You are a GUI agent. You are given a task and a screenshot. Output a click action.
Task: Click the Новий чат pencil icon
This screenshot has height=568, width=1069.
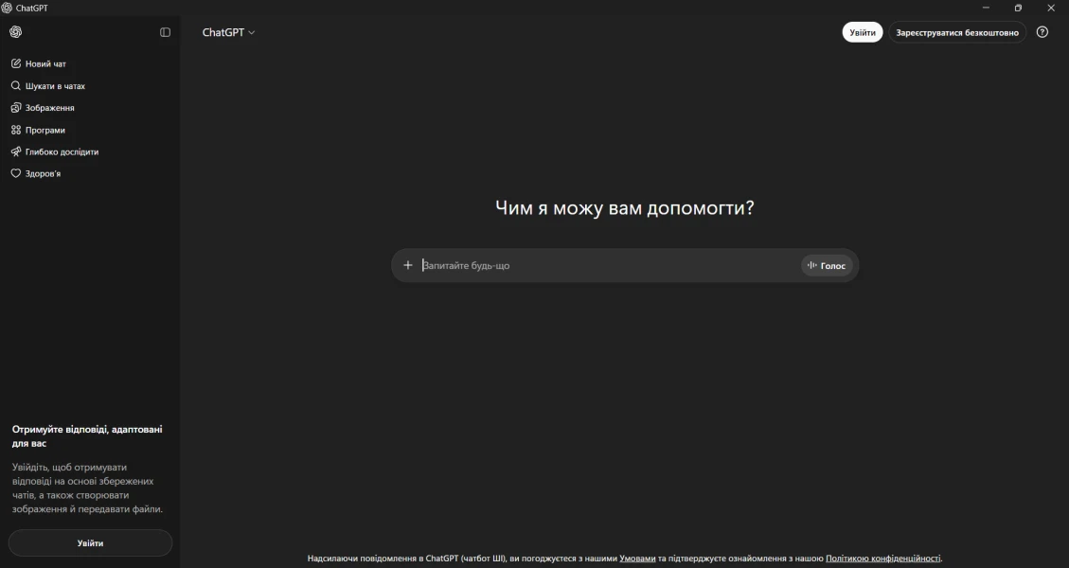click(16, 63)
